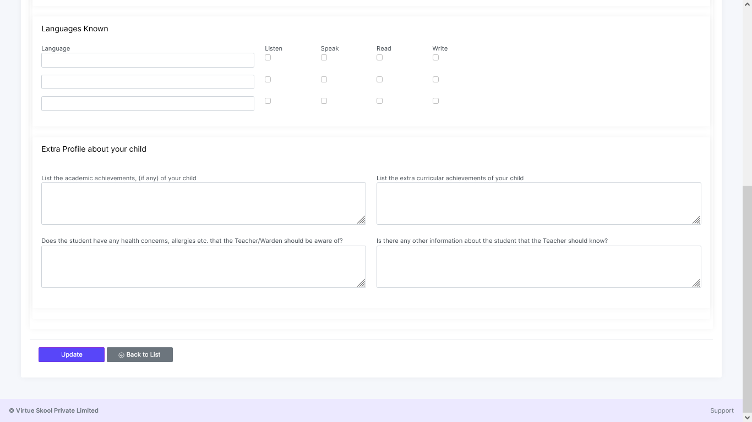Screen dimensions: 752x422
Task: Click the Languages Known heading
Action: click(x=75, y=29)
